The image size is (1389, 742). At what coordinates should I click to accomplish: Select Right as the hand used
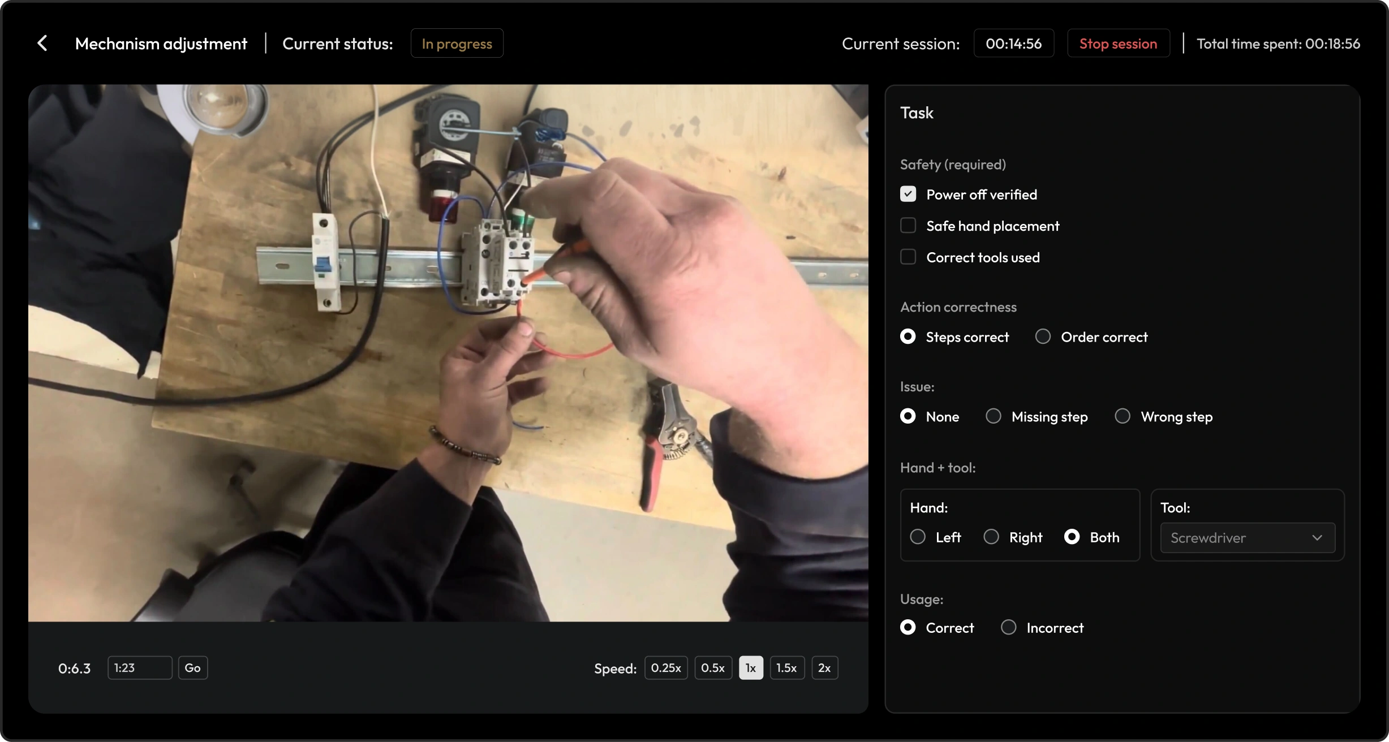pos(991,537)
